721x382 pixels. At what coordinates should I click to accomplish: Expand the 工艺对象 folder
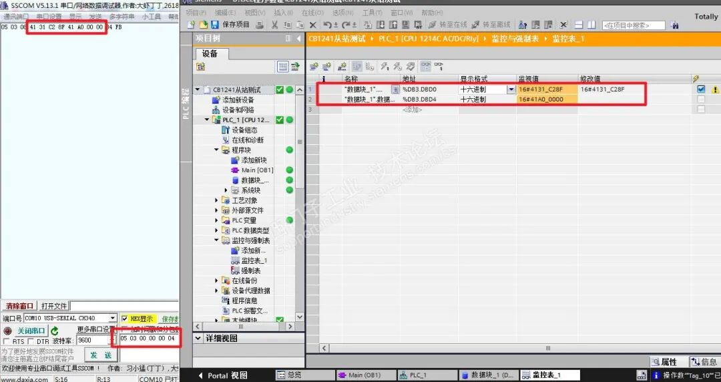pos(216,200)
